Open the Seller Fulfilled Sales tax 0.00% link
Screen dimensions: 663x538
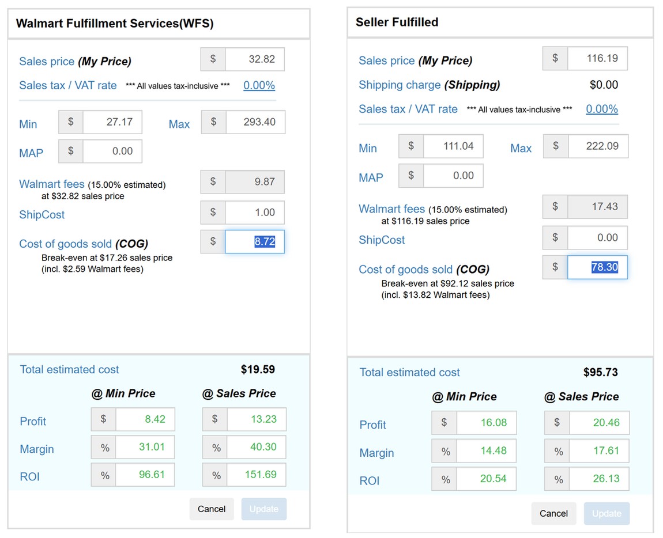(x=602, y=109)
